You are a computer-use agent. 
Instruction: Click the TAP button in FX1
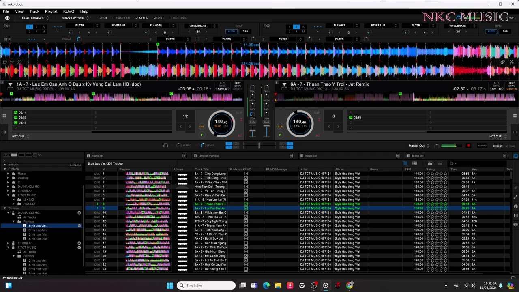coord(245,32)
